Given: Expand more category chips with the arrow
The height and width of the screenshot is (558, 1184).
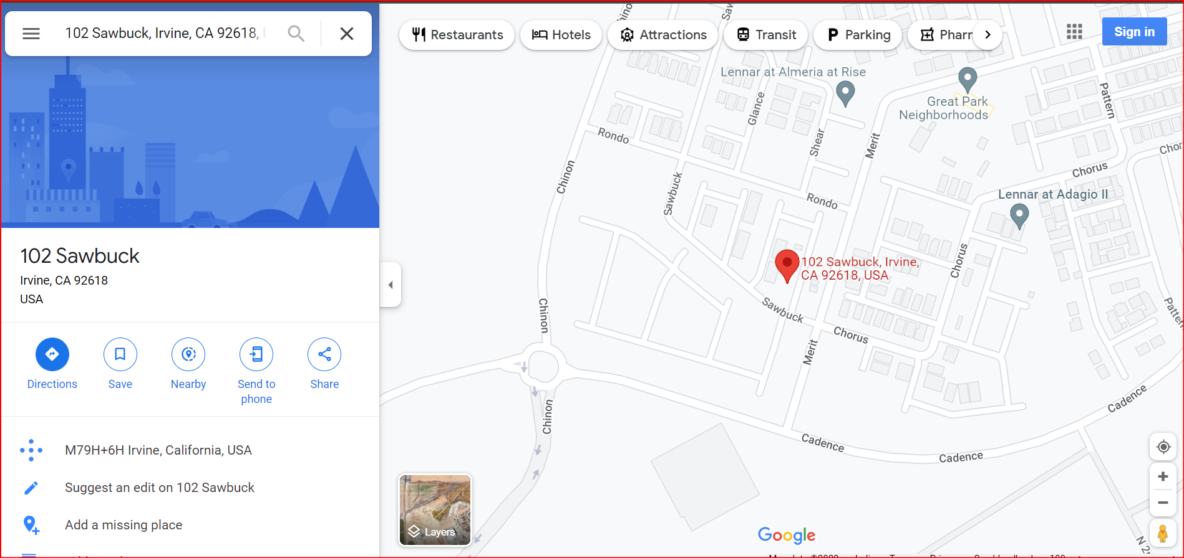Looking at the screenshot, I should (987, 35).
